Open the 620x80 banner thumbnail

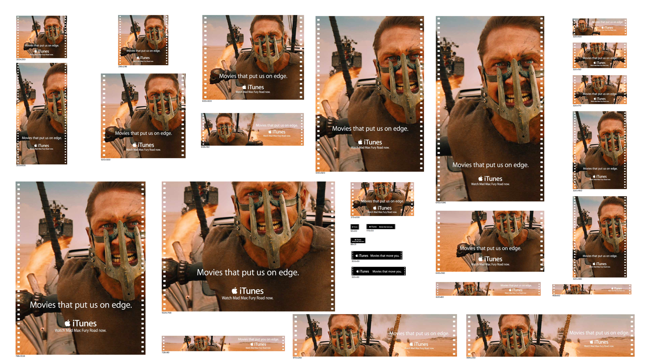(488, 289)
